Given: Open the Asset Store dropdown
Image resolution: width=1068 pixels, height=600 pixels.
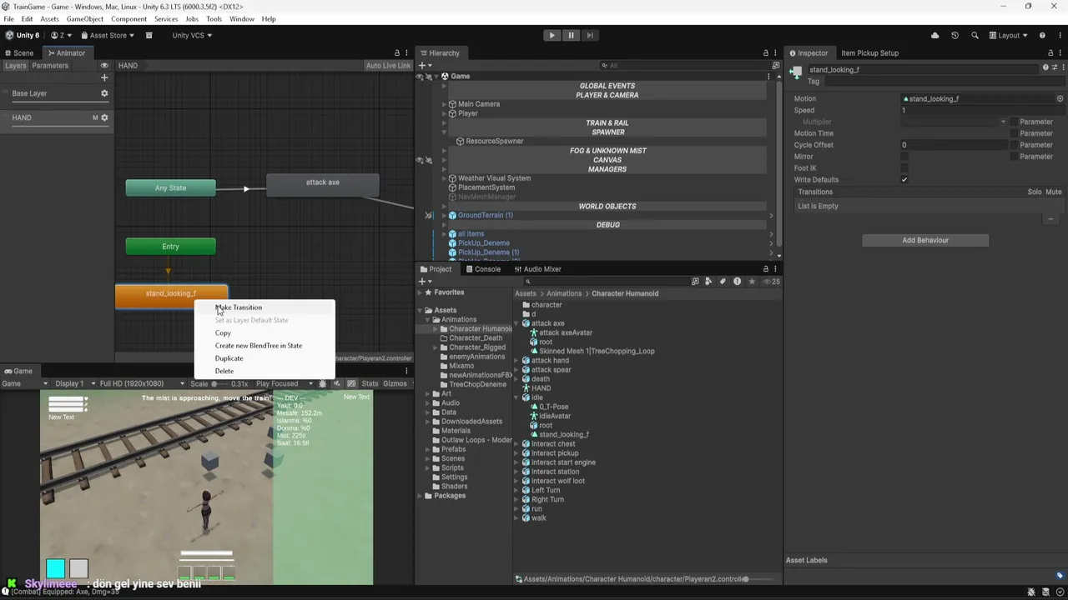Looking at the screenshot, I should pyautogui.click(x=107, y=35).
